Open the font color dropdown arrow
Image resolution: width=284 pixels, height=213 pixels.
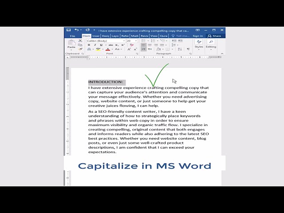click(x=112, y=49)
